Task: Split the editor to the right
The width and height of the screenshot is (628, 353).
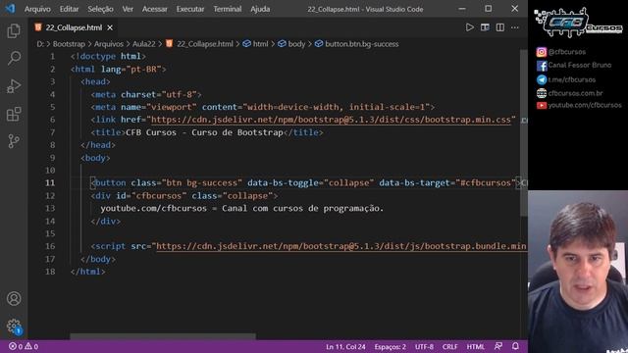Action: tap(499, 27)
